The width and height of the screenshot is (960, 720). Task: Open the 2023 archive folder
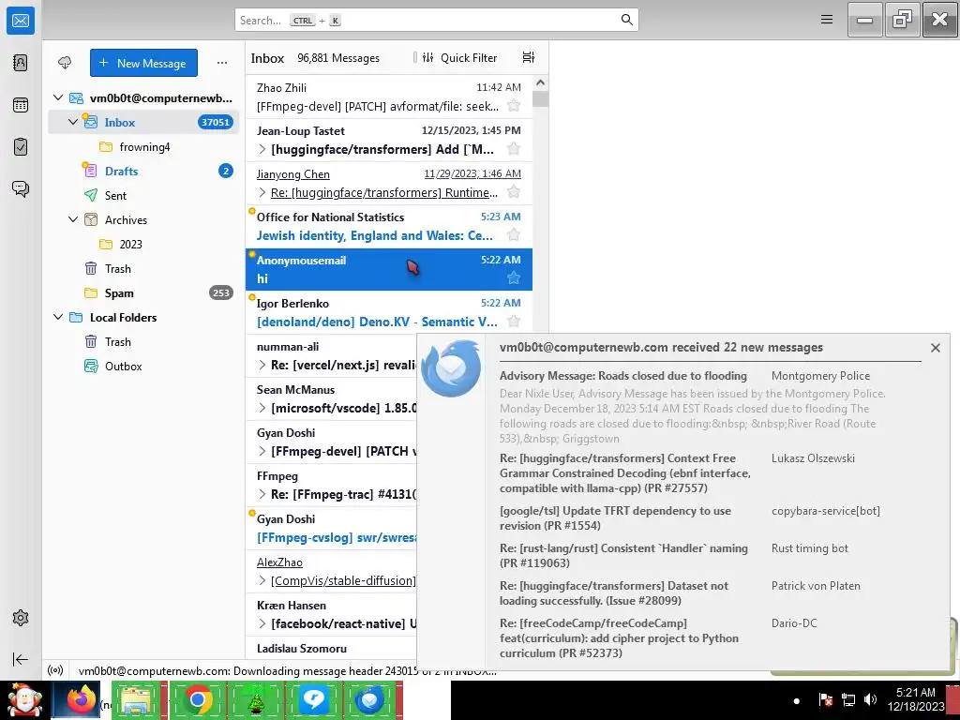(x=143, y=244)
